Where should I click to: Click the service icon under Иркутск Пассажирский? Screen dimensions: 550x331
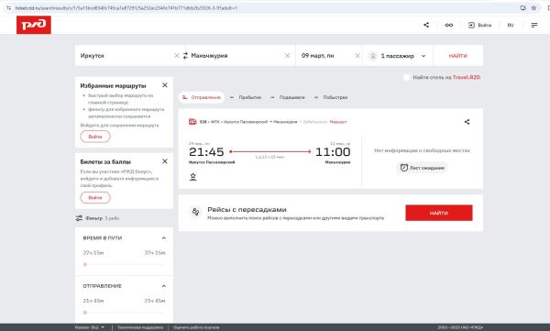pyautogui.click(x=192, y=177)
